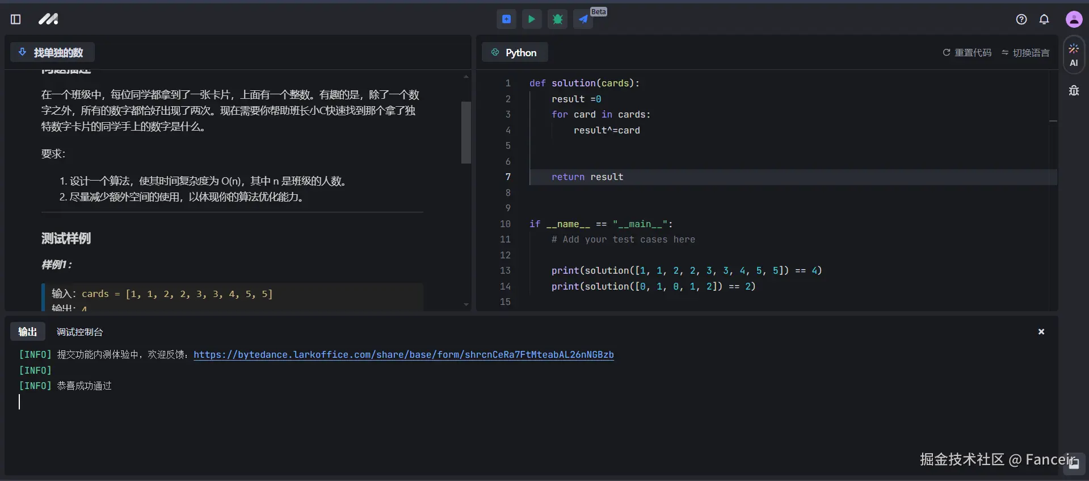Click the blue AI sparkle toolbar button
Image resolution: width=1089 pixels, height=481 pixels.
(506, 19)
